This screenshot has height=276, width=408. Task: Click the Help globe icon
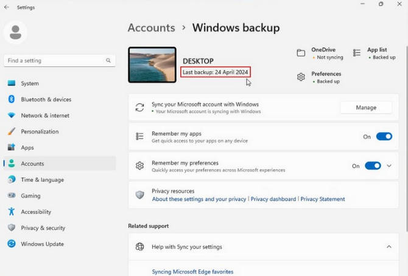point(139,247)
